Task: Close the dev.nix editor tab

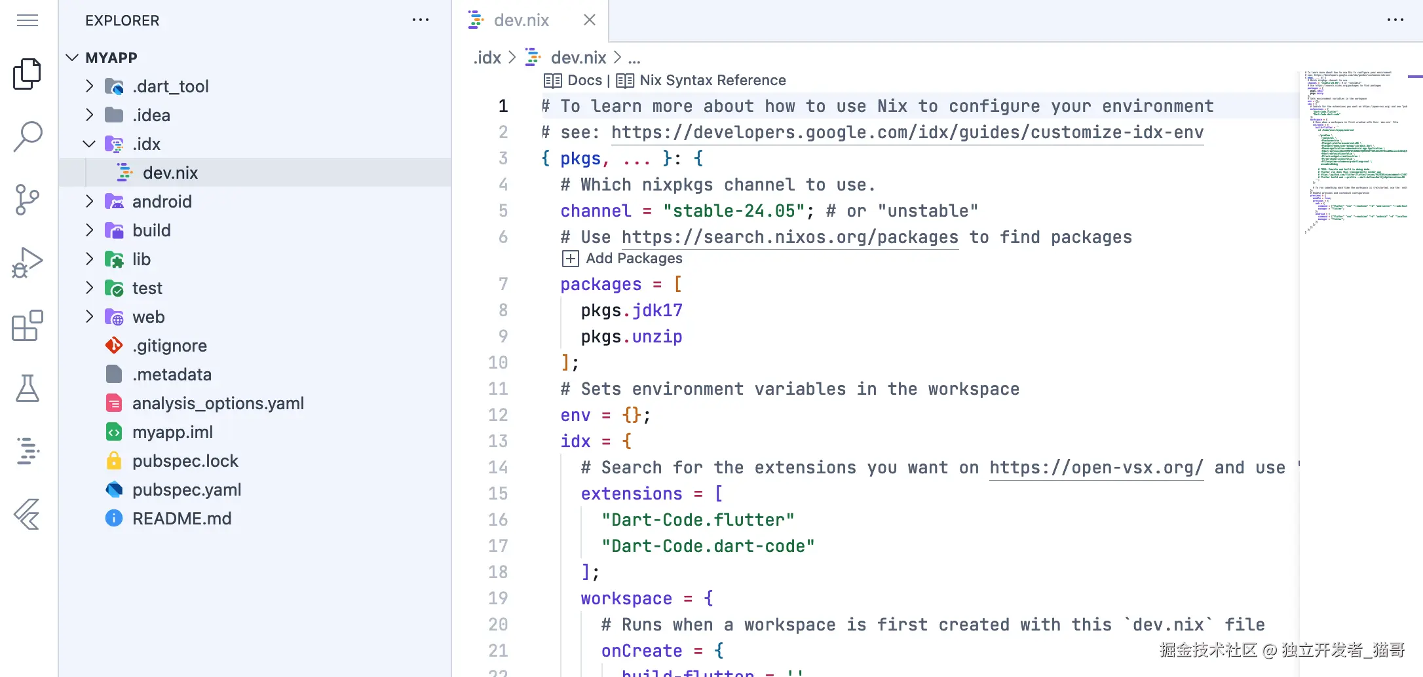Action: click(590, 20)
